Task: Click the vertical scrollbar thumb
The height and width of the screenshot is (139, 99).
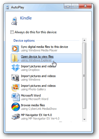Action: coord(84,76)
